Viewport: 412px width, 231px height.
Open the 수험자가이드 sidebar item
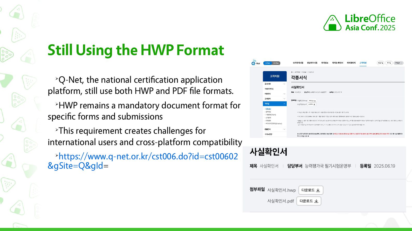point(269,89)
